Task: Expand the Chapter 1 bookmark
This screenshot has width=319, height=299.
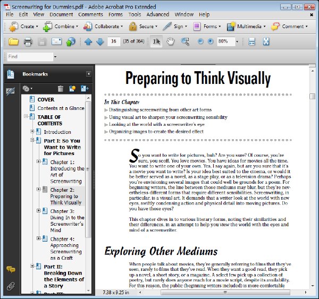Action: [38, 161]
